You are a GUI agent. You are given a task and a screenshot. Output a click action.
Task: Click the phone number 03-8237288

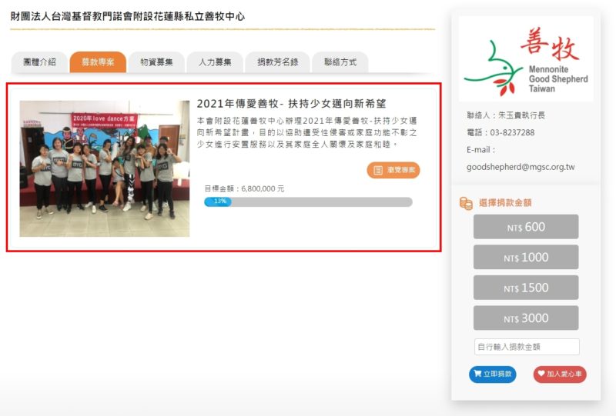pos(512,133)
